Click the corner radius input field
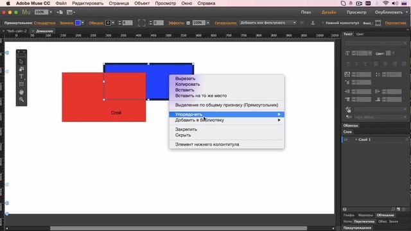Viewport: 411px width, 231px height. [159, 23]
